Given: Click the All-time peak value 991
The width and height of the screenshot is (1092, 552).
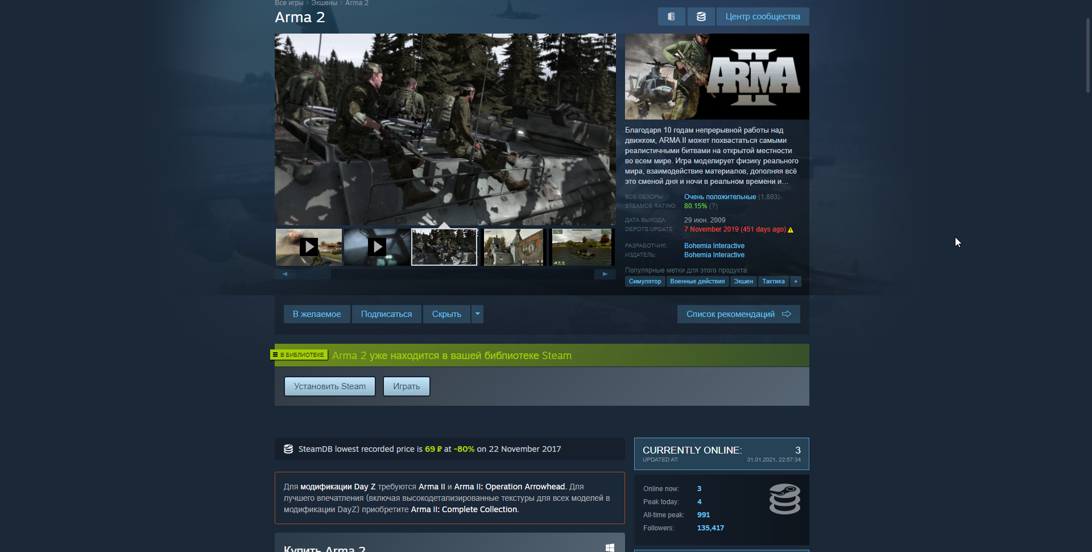Looking at the screenshot, I should coord(704,515).
